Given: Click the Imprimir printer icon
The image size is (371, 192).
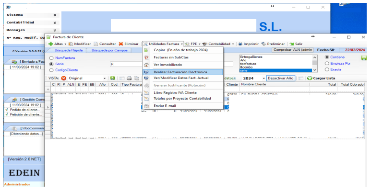Looking at the screenshot, I should 240,44.
